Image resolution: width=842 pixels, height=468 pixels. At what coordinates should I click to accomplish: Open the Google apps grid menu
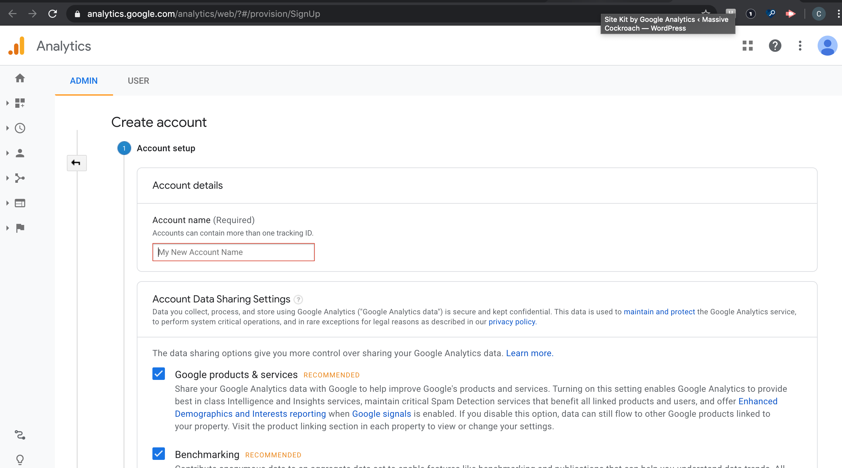pyautogui.click(x=748, y=46)
